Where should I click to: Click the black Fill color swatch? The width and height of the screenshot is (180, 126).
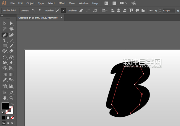(5, 106)
